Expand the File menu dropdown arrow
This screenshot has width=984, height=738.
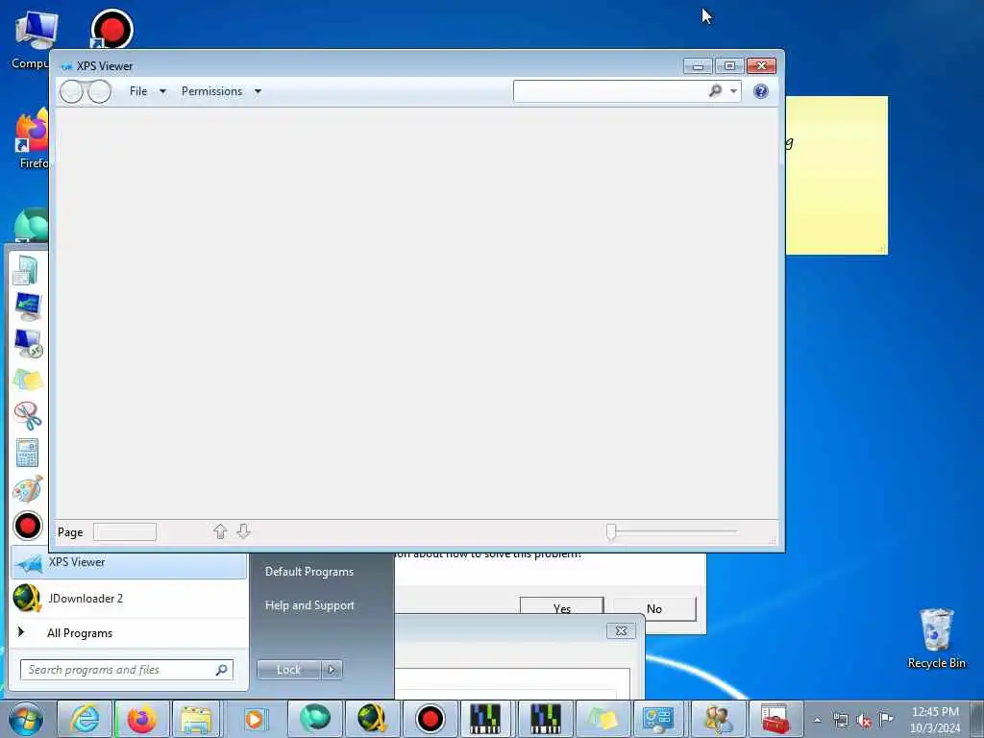click(162, 91)
